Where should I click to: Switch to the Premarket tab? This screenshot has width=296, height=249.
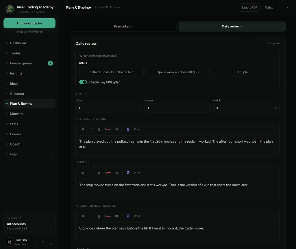[x=123, y=26]
